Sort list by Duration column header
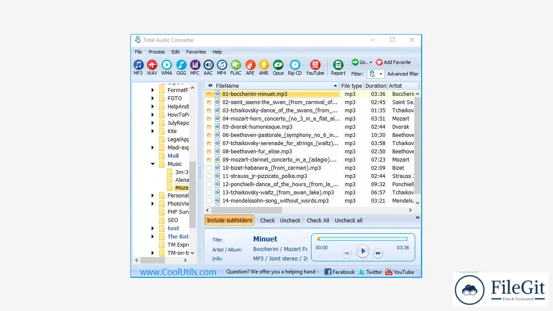 375,86
